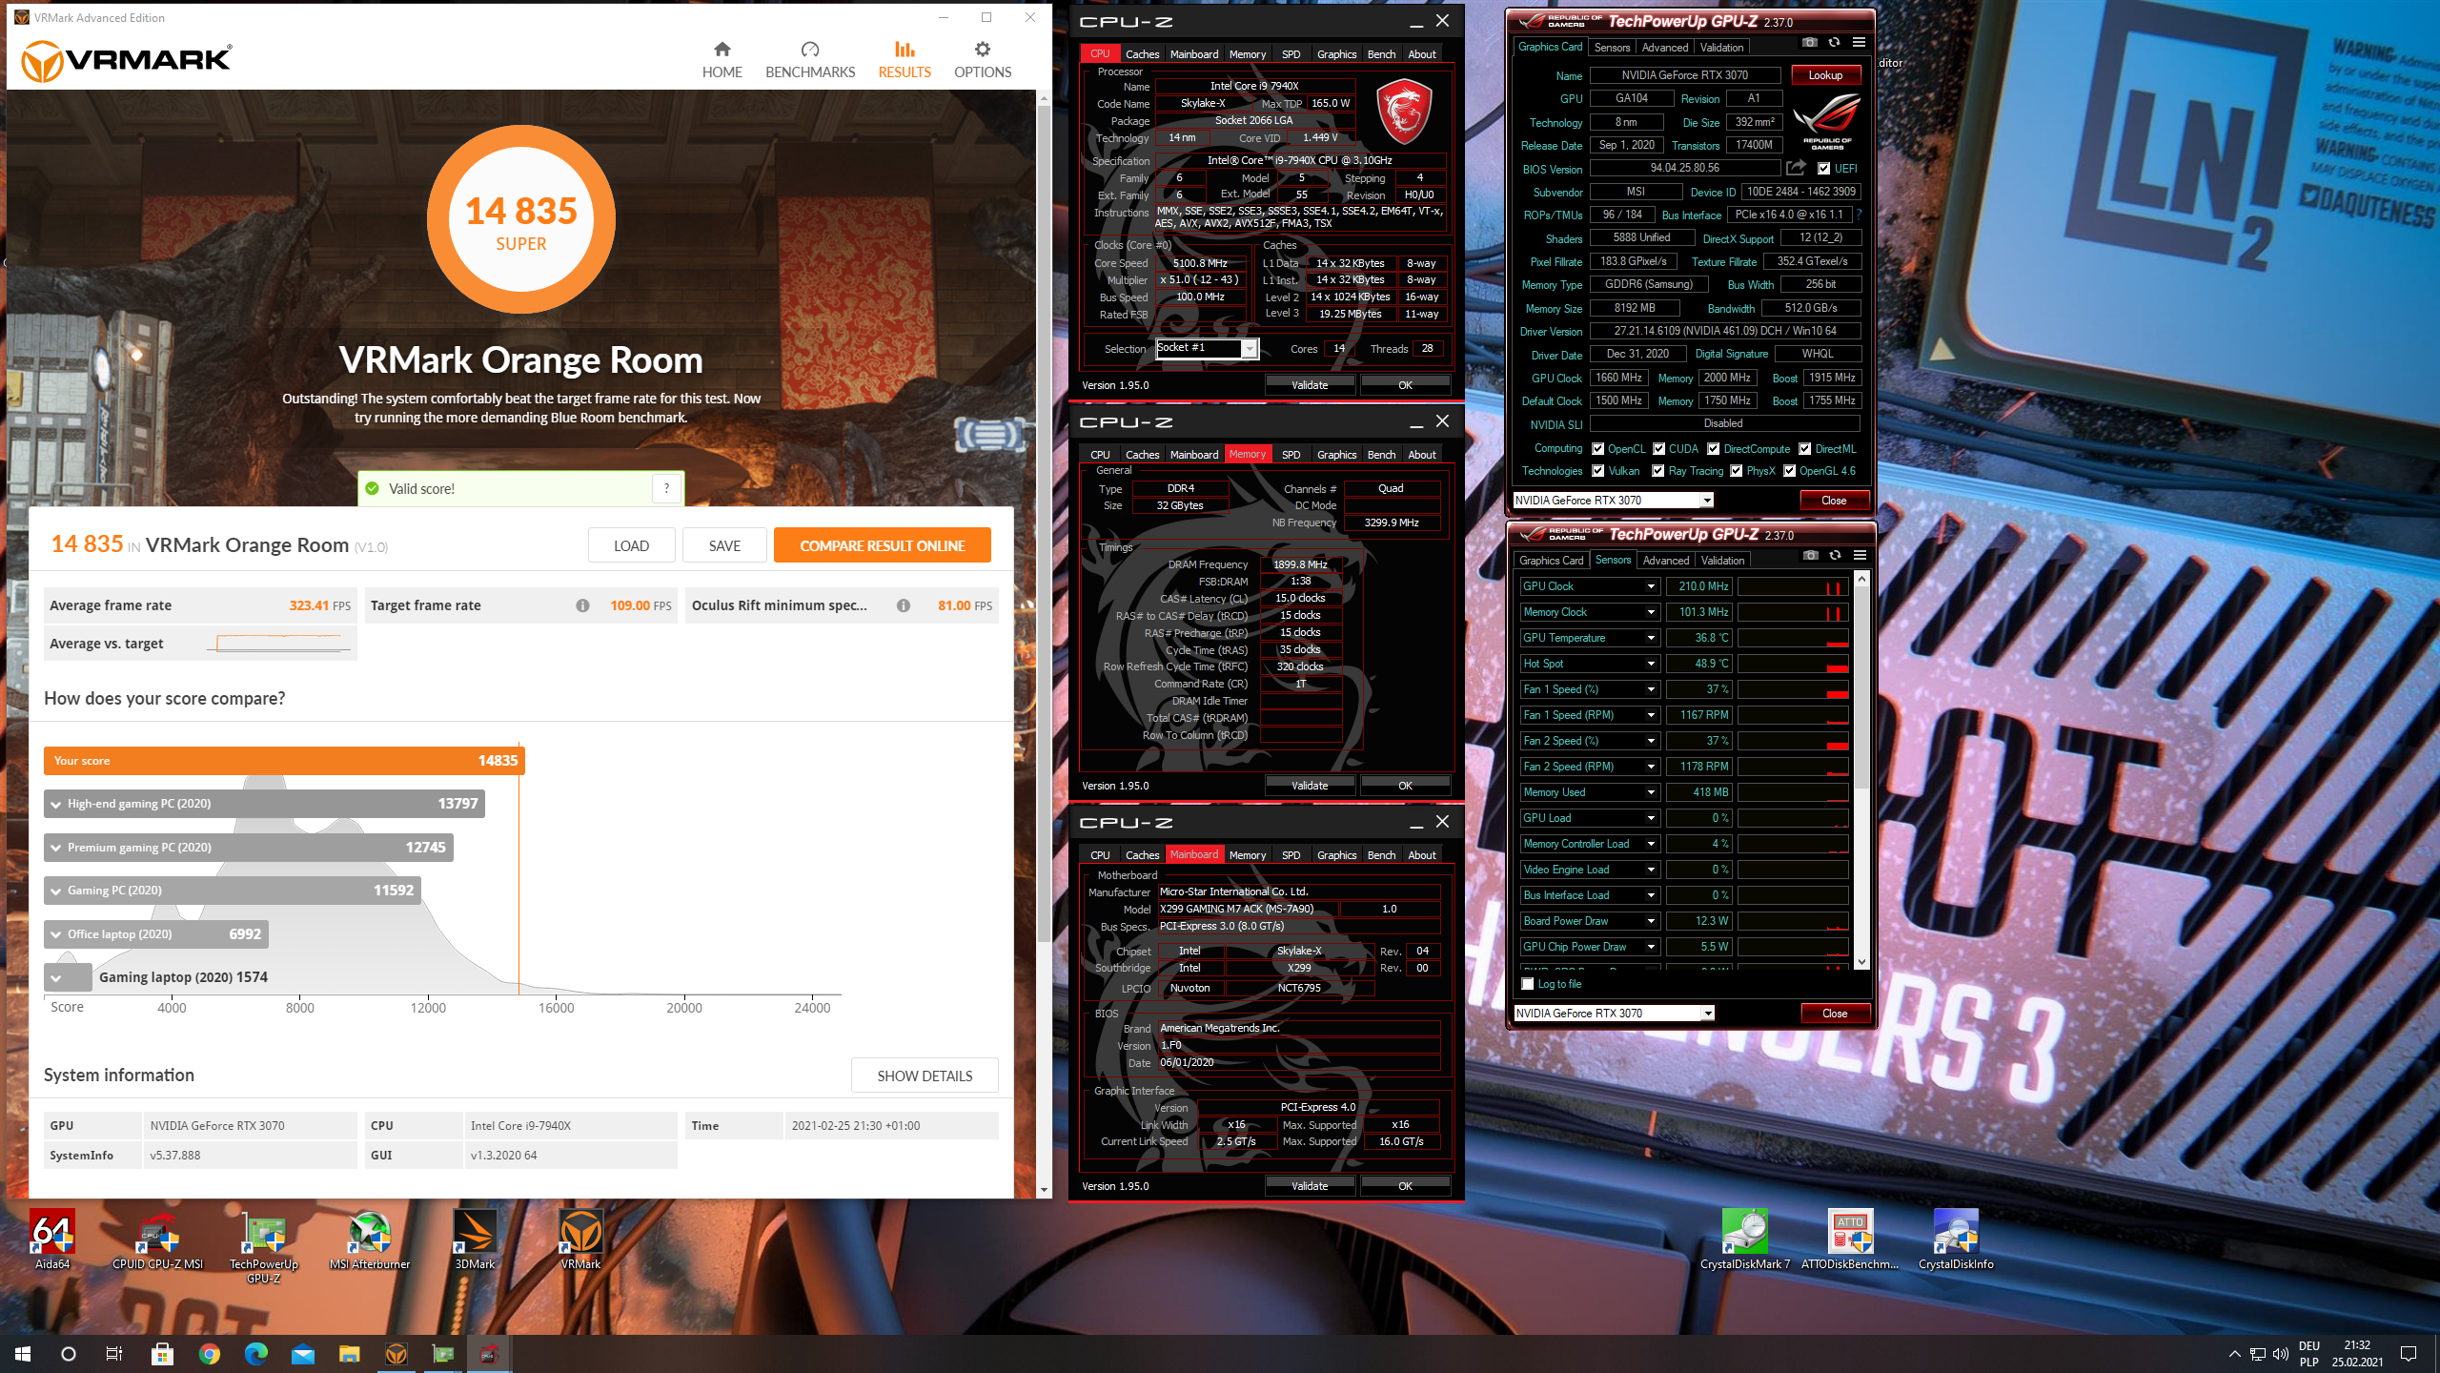Enable the Log to file checkbox
This screenshot has height=1373, width=2440.
pyautogui.click(x=1529, y=984)
